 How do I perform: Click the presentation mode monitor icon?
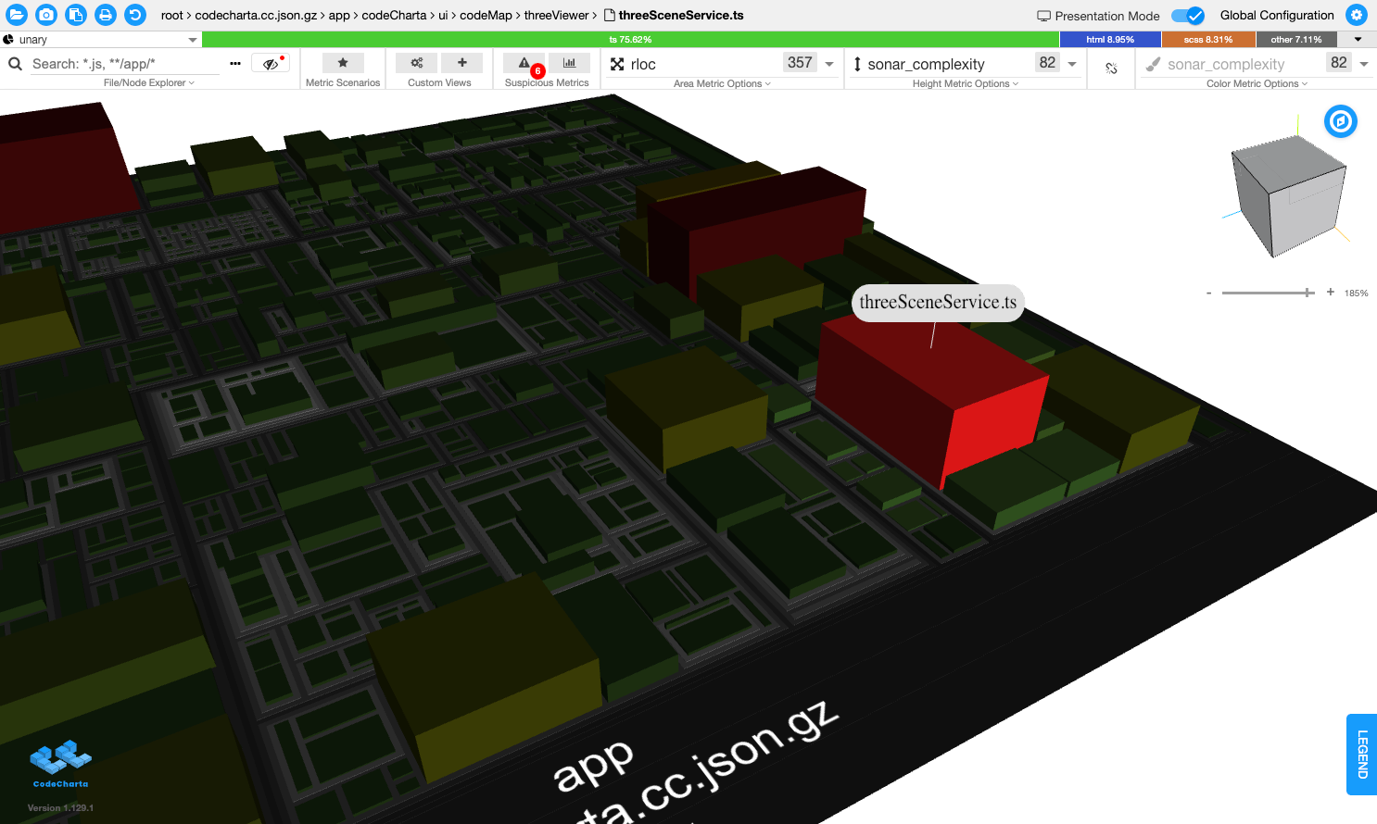pos(1043,16)
